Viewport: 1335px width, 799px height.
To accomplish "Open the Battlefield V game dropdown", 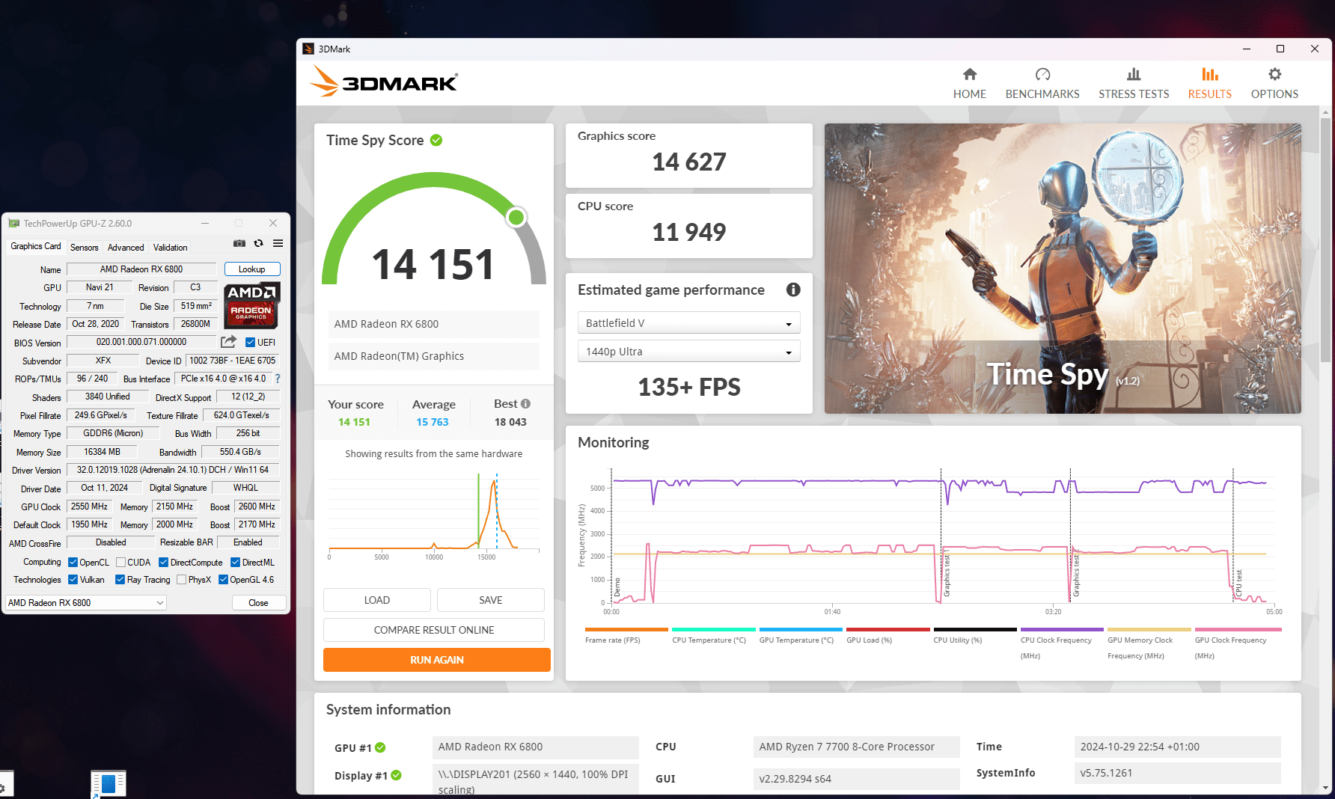I will point(688,323).
